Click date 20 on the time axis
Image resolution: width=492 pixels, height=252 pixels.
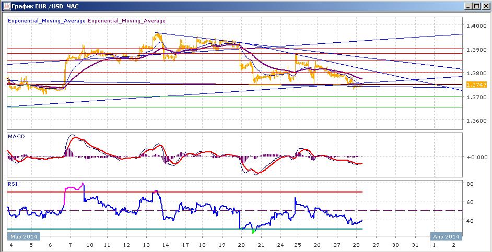pos(241,245)
